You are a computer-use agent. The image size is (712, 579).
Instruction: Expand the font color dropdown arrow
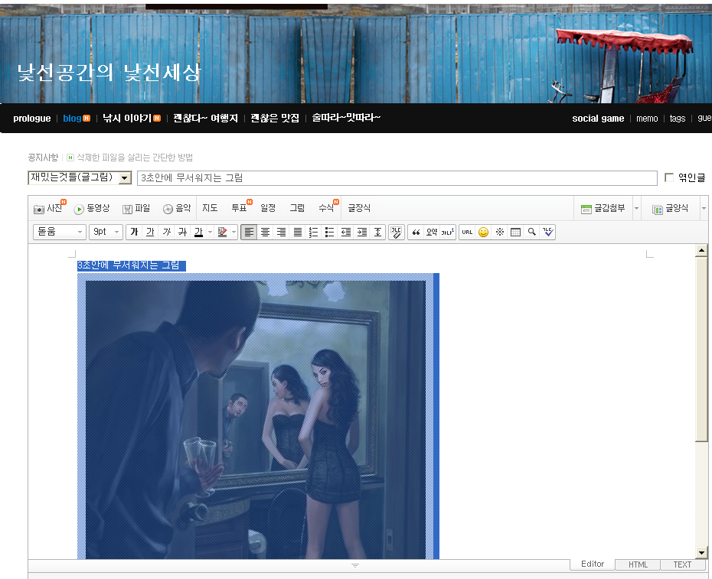(210, 232)
